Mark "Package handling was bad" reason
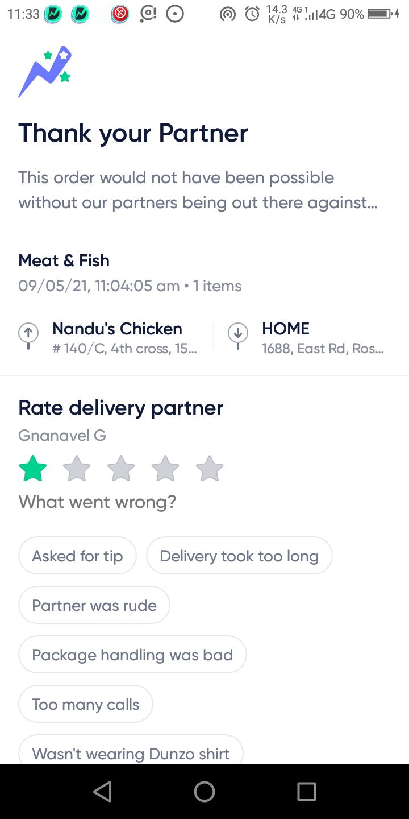 click(132, 655)
